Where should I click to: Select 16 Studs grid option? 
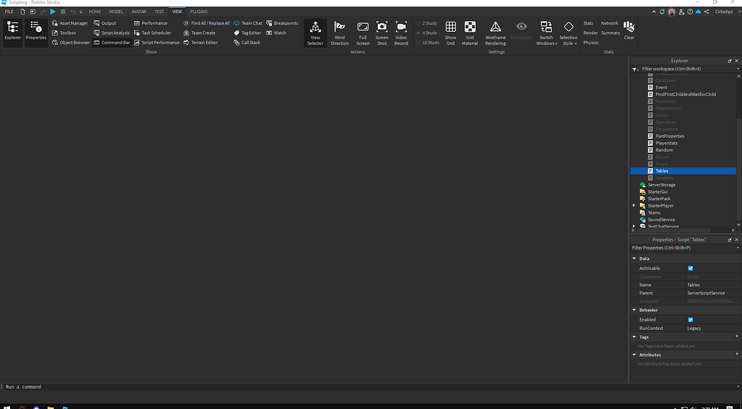[x=428, y=43]
